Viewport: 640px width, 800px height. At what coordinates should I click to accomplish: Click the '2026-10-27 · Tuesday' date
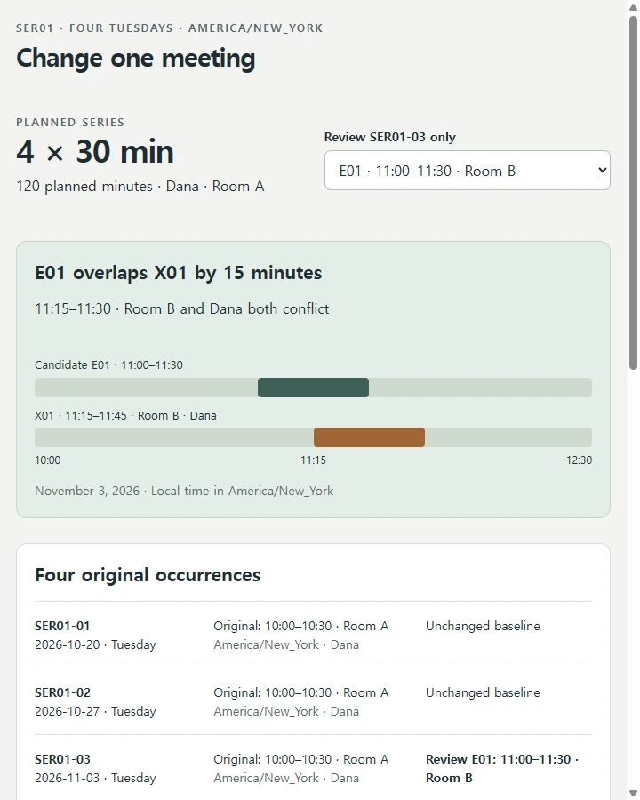pos(95,712)
